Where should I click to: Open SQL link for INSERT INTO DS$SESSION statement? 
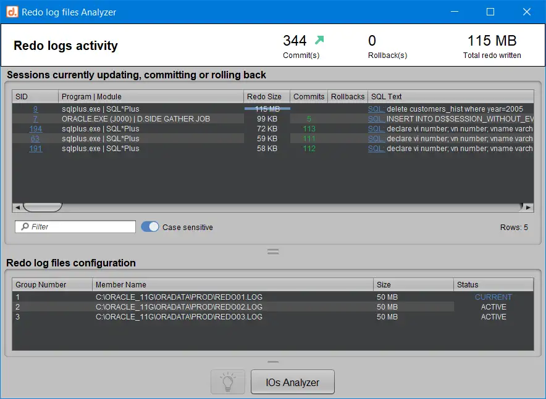[376, 119]
